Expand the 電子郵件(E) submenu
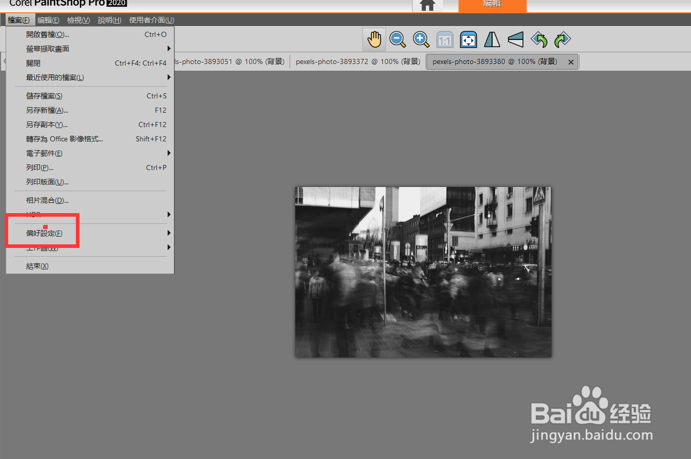The image size is (691, 459). tap(90, 153)
